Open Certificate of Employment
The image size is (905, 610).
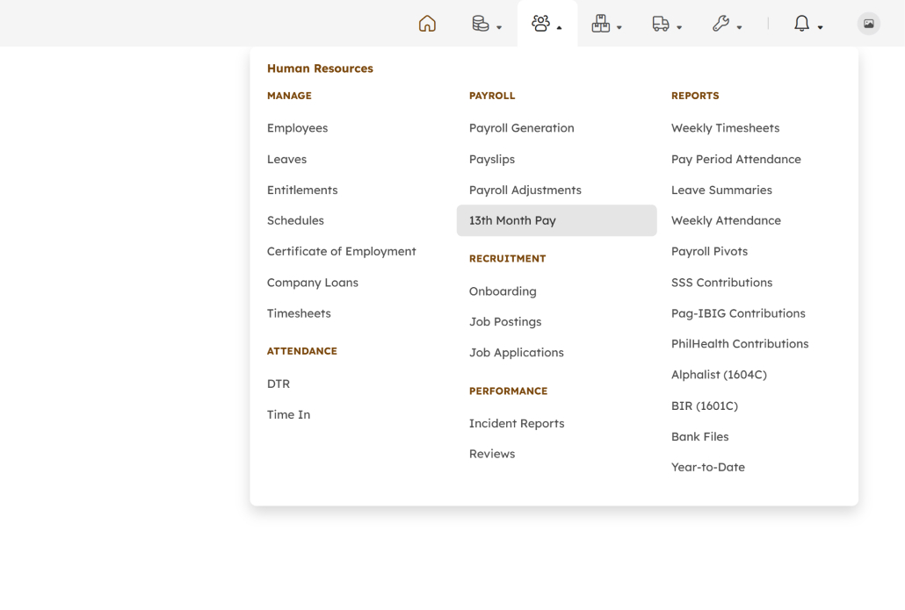342,251
